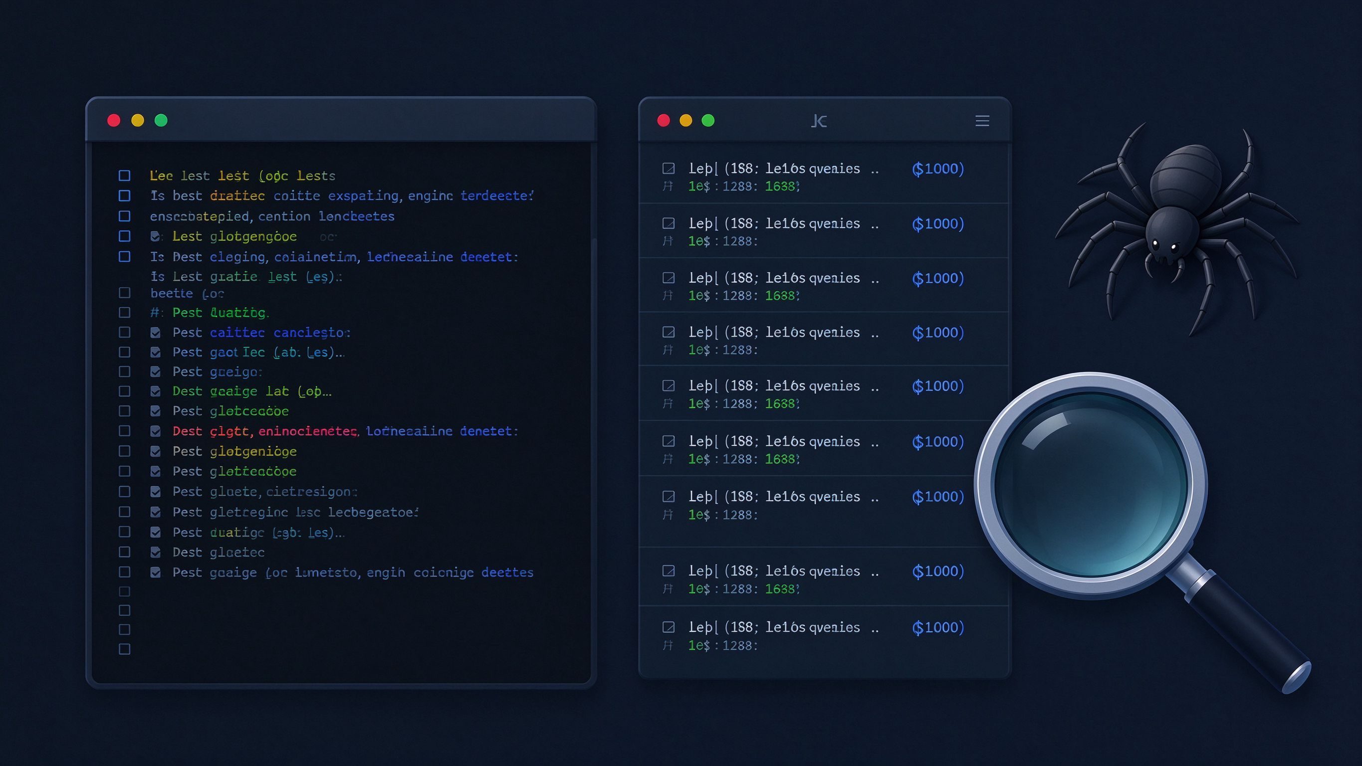Select the text "Pest gueigo:"

point(218,372)
